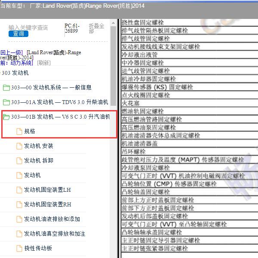
Task: Select table row 吊环螺栓
Action: pyautogui.click(x=189, y=151)
